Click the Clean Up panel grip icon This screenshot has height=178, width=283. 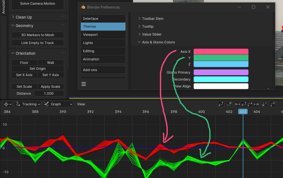point(63,17)
